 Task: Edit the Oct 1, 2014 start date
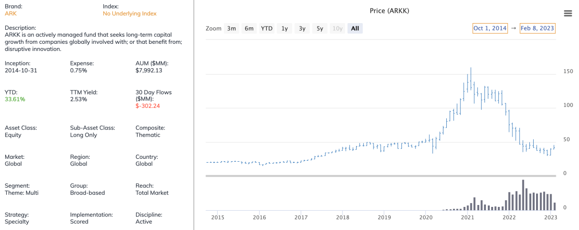click(490, 28)
